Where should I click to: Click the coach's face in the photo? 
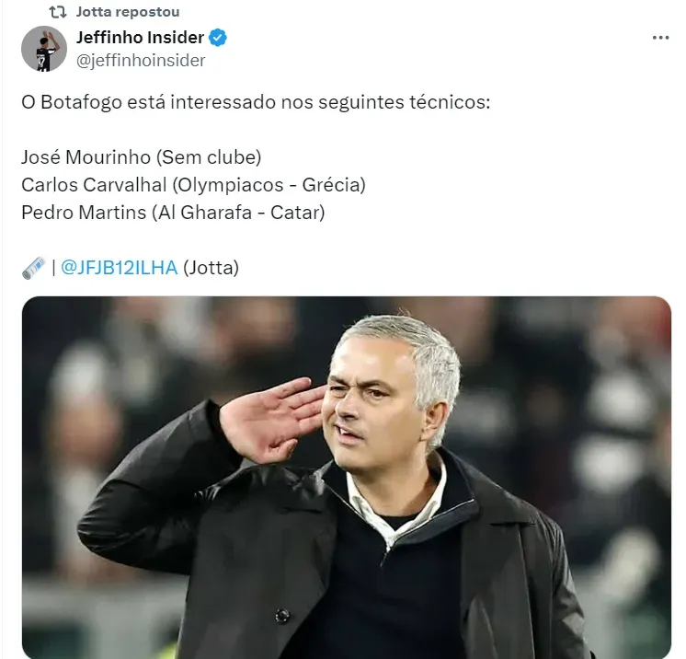point(372,405)
